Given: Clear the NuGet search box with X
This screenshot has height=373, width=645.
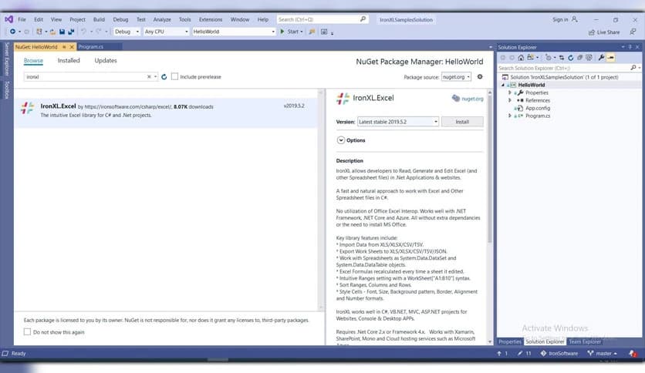Looking at the screenshot, I should coord(149,77).
